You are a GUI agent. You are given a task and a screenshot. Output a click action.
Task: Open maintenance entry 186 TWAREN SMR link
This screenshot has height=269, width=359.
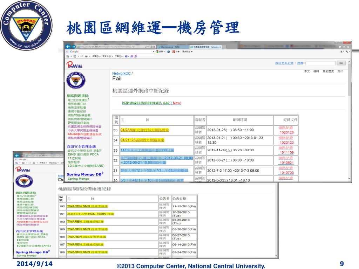pyautogui.click(x=87, y=252)
